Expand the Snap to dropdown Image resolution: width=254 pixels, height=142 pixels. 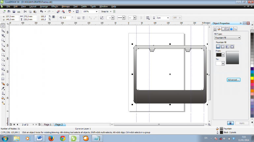(111, 12)
